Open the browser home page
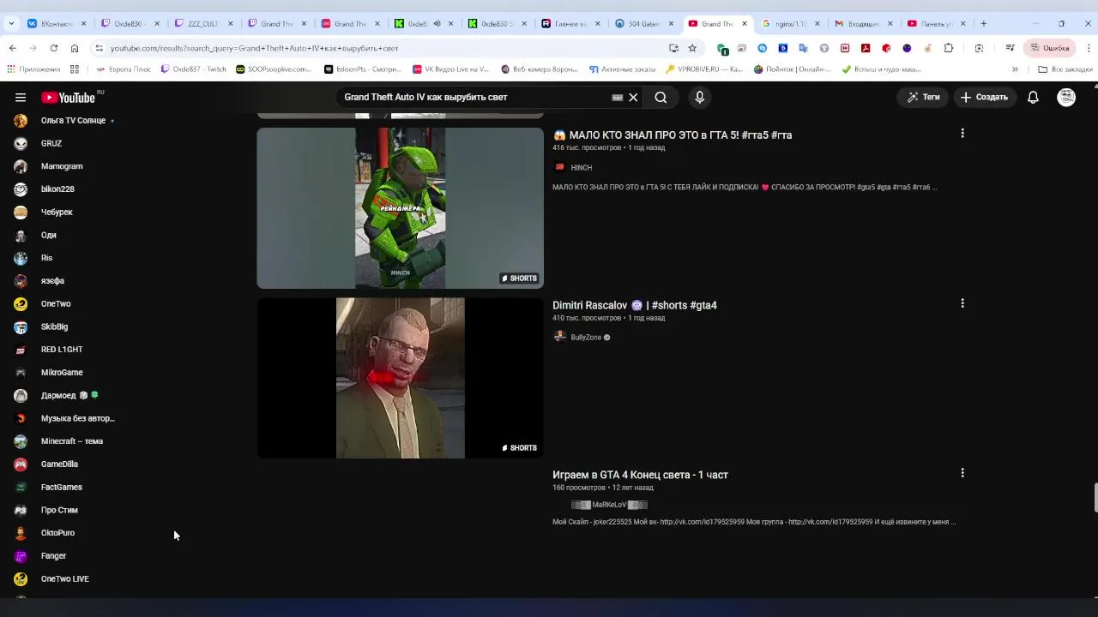 click(75, 48)
